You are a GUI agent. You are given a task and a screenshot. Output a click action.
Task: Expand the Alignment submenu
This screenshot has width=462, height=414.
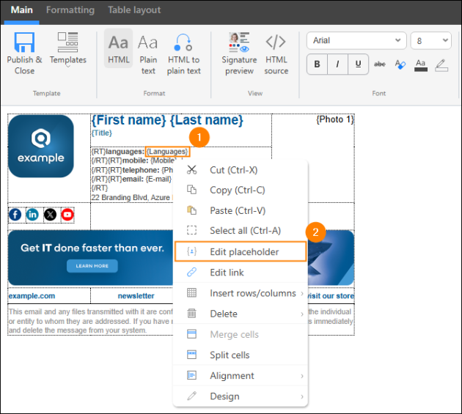(241, 376)
